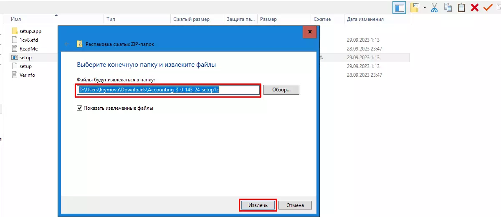This screenshot has height=217, width=501.
Task: Click the Cut scissors icon
Action: click(435, 8)
